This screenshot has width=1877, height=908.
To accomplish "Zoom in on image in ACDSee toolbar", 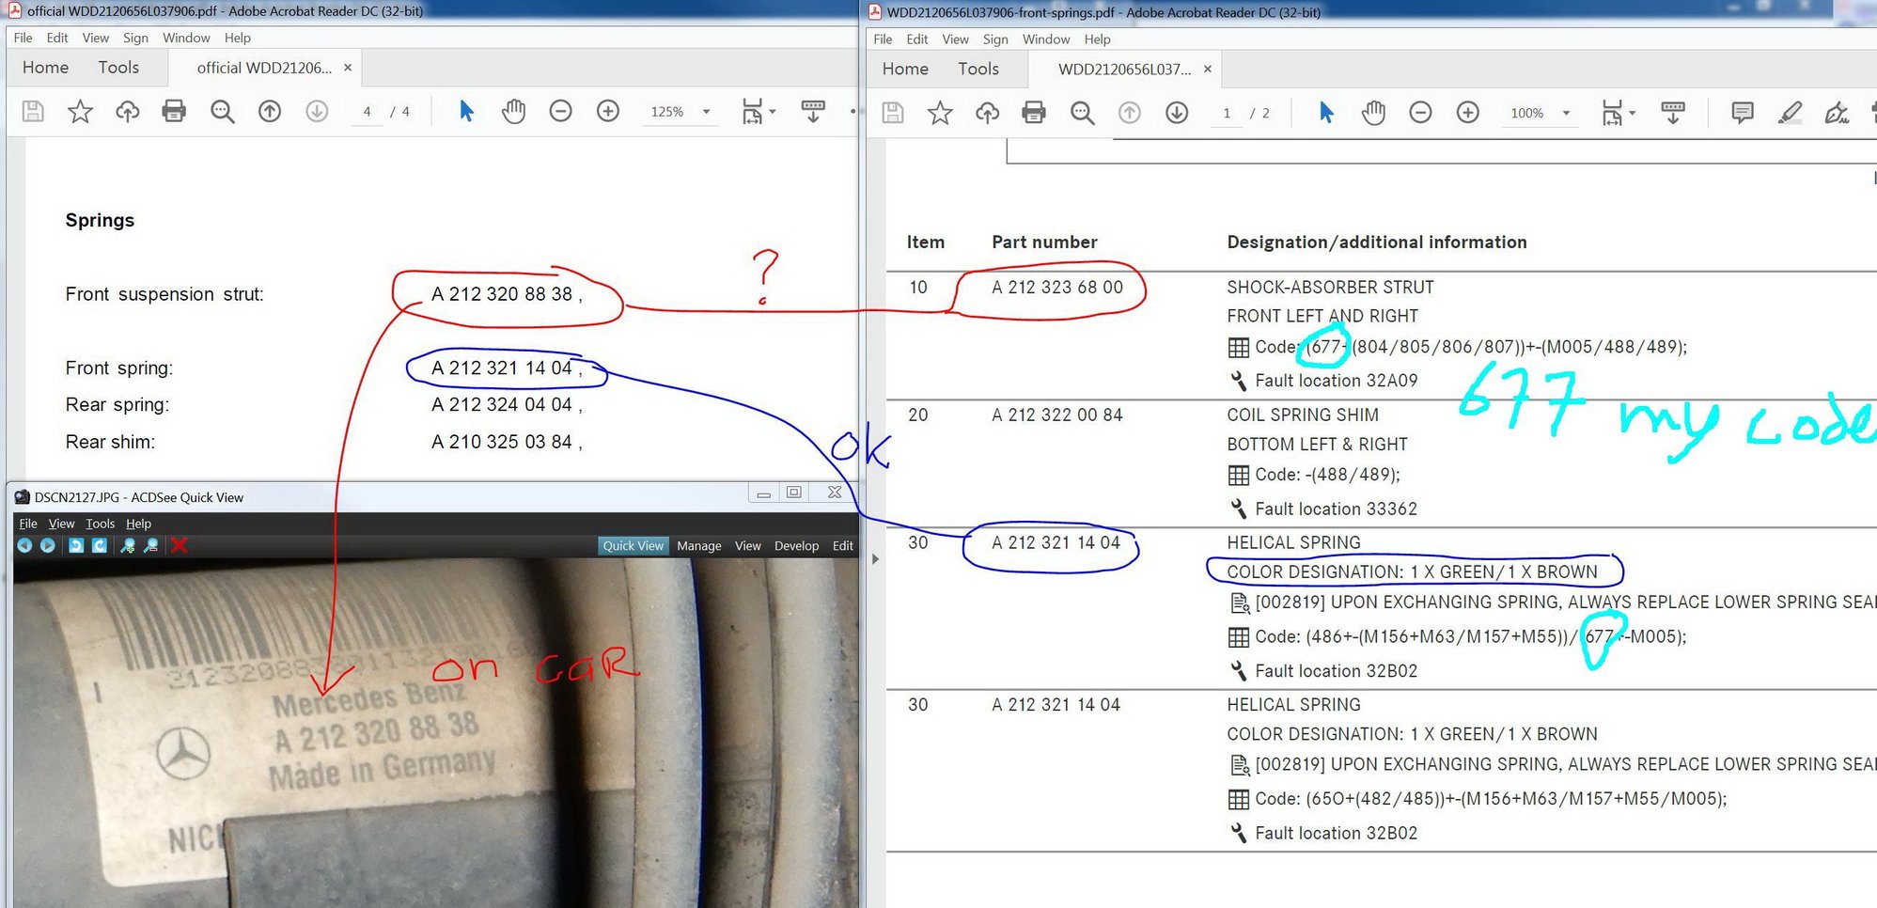I will (x=128, y=546).
